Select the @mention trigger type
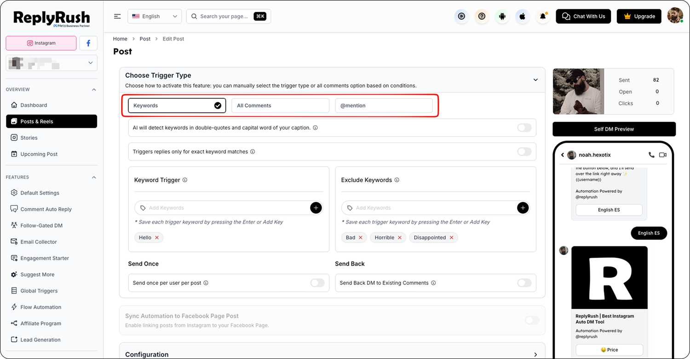The height and width of the screenshot is (359, 690). [x=384, y=105]
